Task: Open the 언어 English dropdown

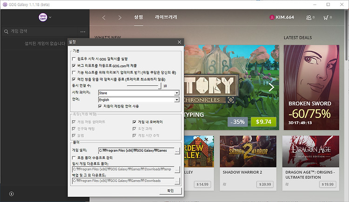Action: coord(139,100)
